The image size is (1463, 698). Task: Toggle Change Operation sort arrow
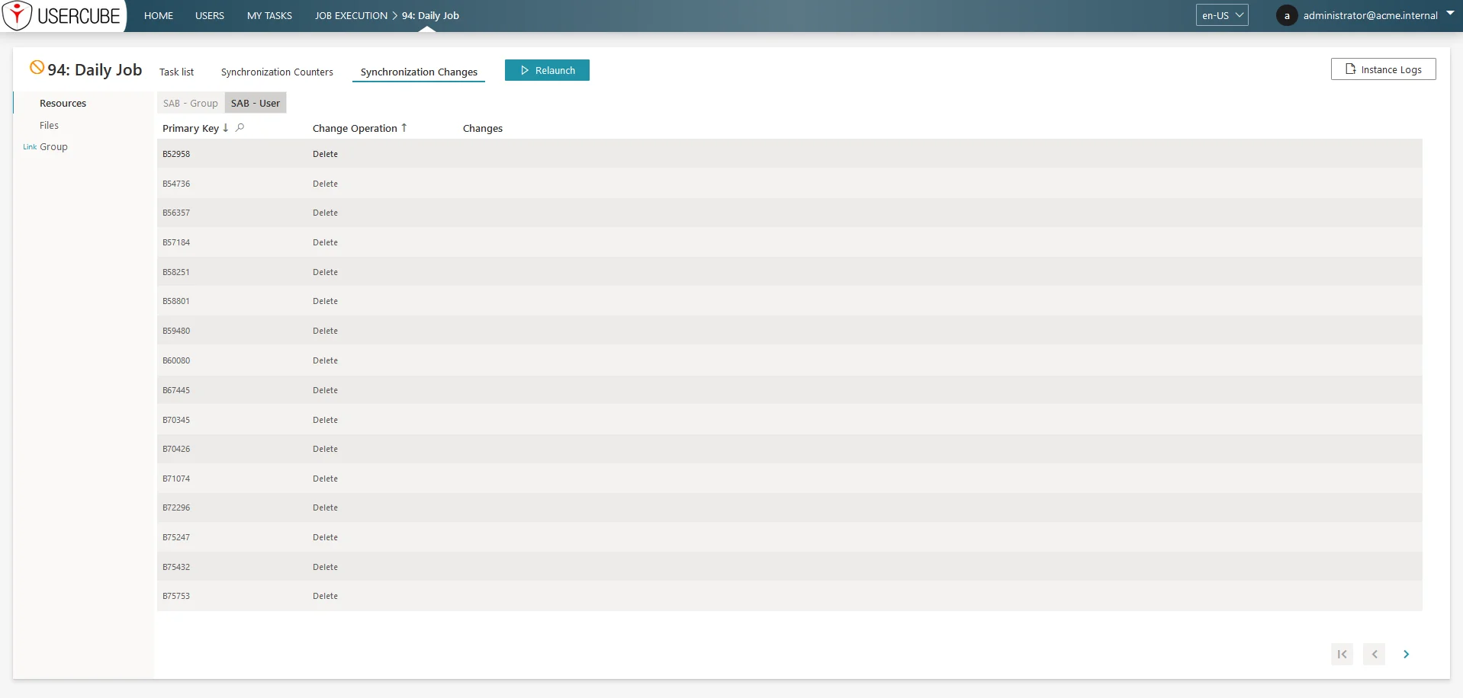pos(404,128)
